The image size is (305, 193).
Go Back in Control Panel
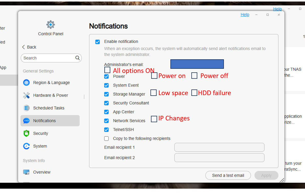pos(29,47)
